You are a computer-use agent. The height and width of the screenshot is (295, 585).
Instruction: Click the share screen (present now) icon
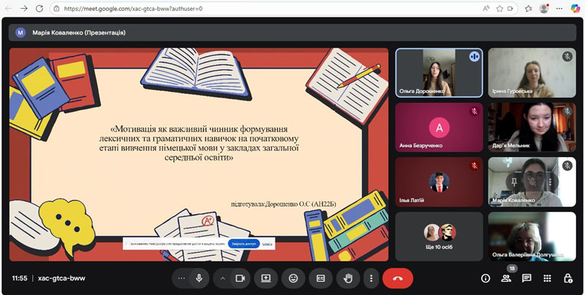pos(266,278)
